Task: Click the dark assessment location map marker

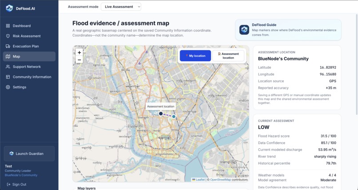Action: pyautogui.click(x=161, y=114)
